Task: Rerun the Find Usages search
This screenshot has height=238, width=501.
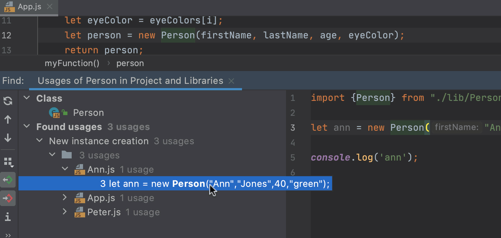Action: click(x=8, y=101)
